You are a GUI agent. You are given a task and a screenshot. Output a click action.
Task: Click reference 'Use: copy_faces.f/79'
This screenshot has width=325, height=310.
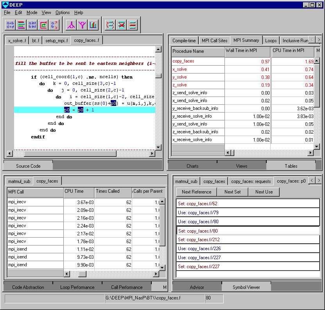(248, 213)
